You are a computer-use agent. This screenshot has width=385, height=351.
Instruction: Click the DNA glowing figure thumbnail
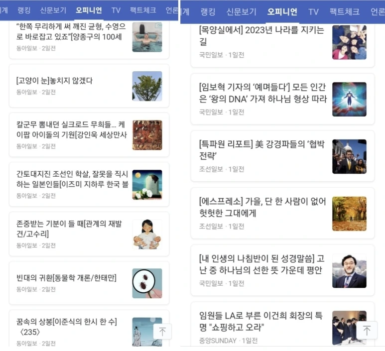pos(349,99)
